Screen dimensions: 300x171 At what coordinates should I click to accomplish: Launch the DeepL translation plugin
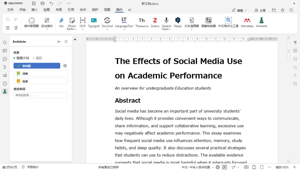[x=178, y=22]
